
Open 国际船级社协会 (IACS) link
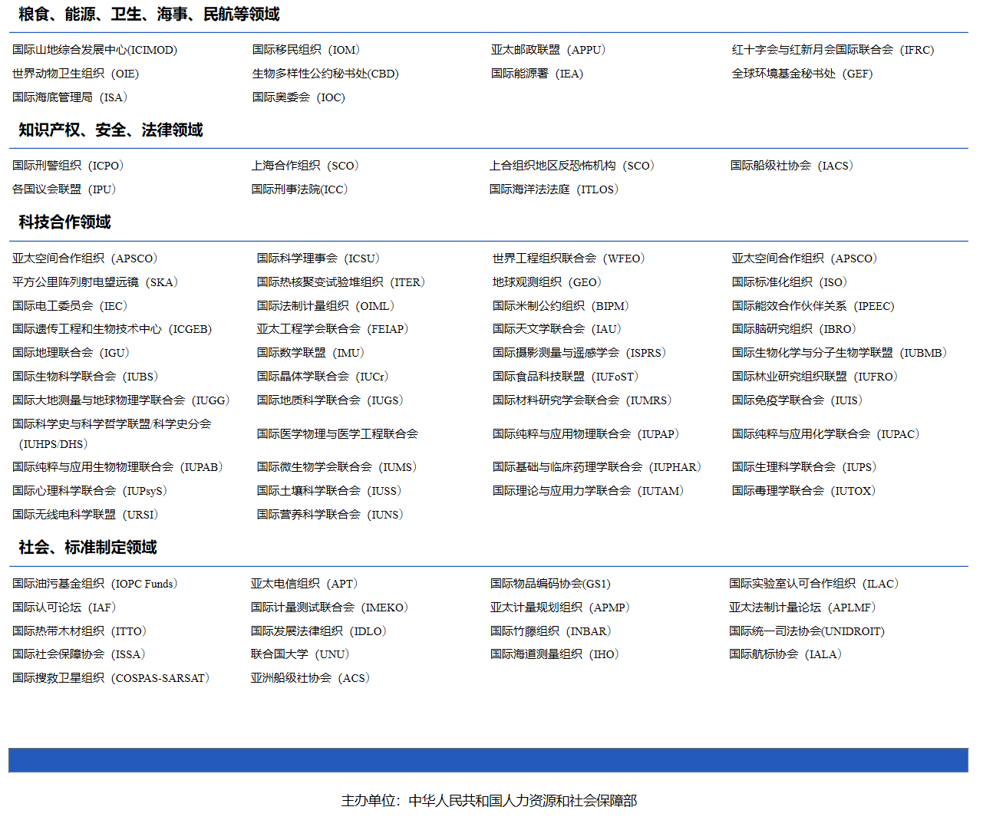click(791, 166)
